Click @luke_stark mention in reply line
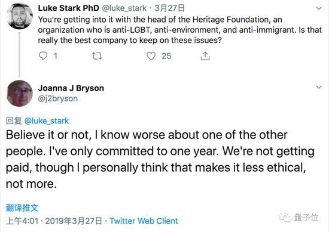This screenshot has height=232, width=329. [47, 120]
